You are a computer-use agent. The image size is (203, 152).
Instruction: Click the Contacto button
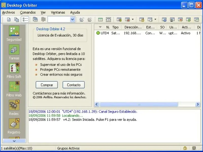[74, 85]
